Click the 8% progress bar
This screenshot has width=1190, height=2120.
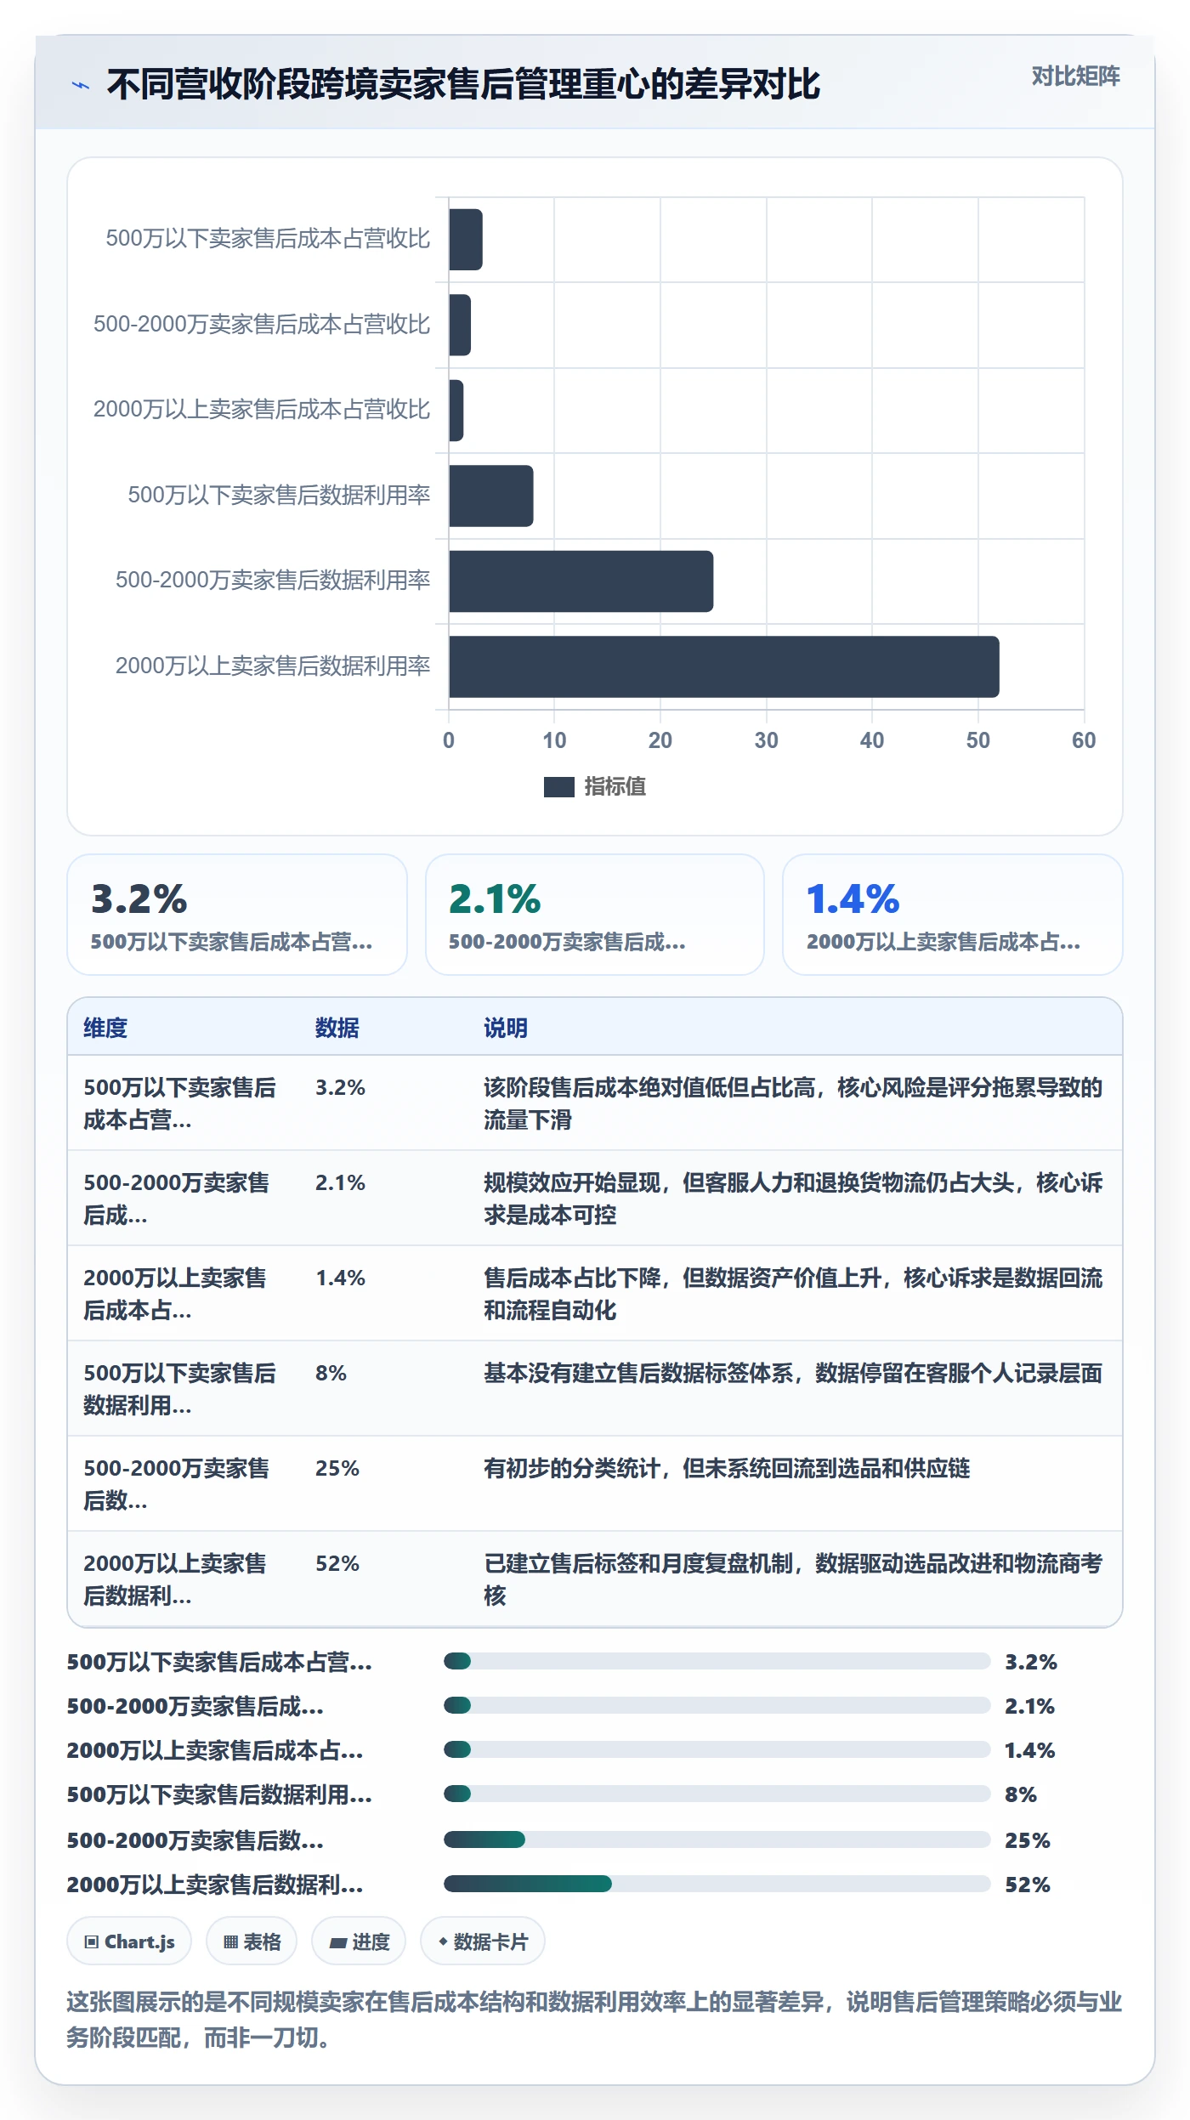pos(717,1794)
